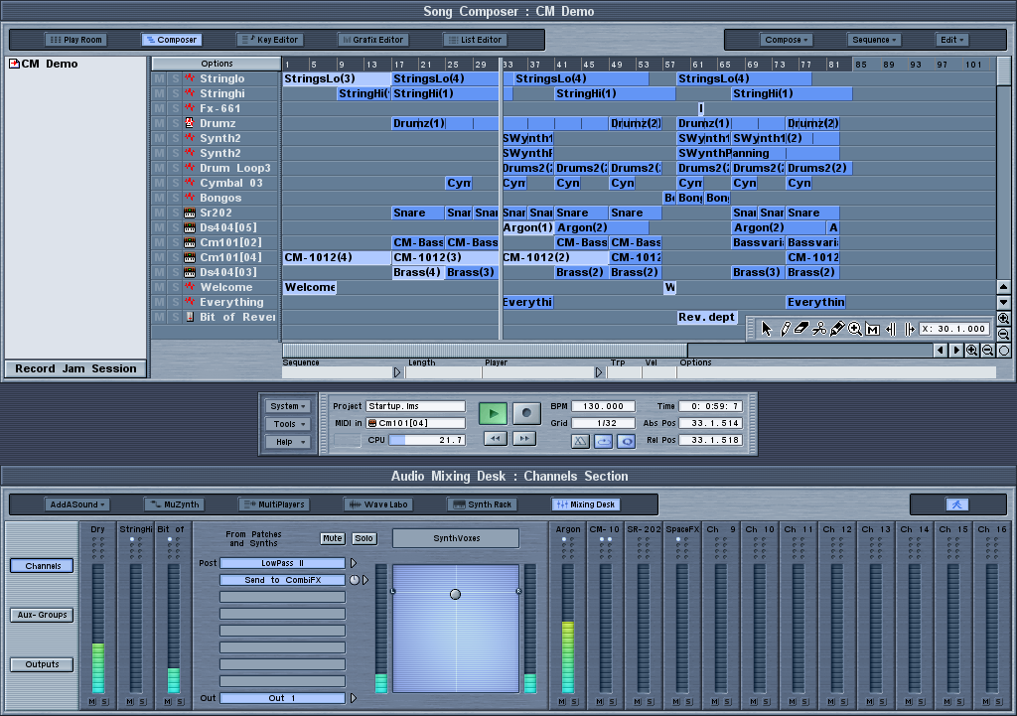Show the Aux-Groups section
This screenshot has width=1017, height=716.
point(42,615)
